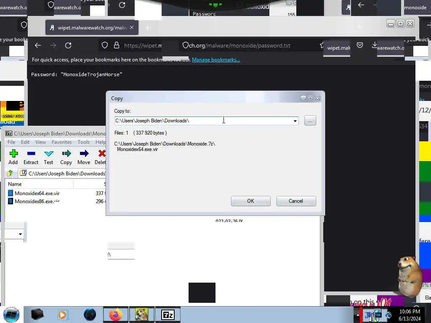Close the wipet.malwarewatch.org tab
This screenshot has height=323, width=431.
coord(132,27)
